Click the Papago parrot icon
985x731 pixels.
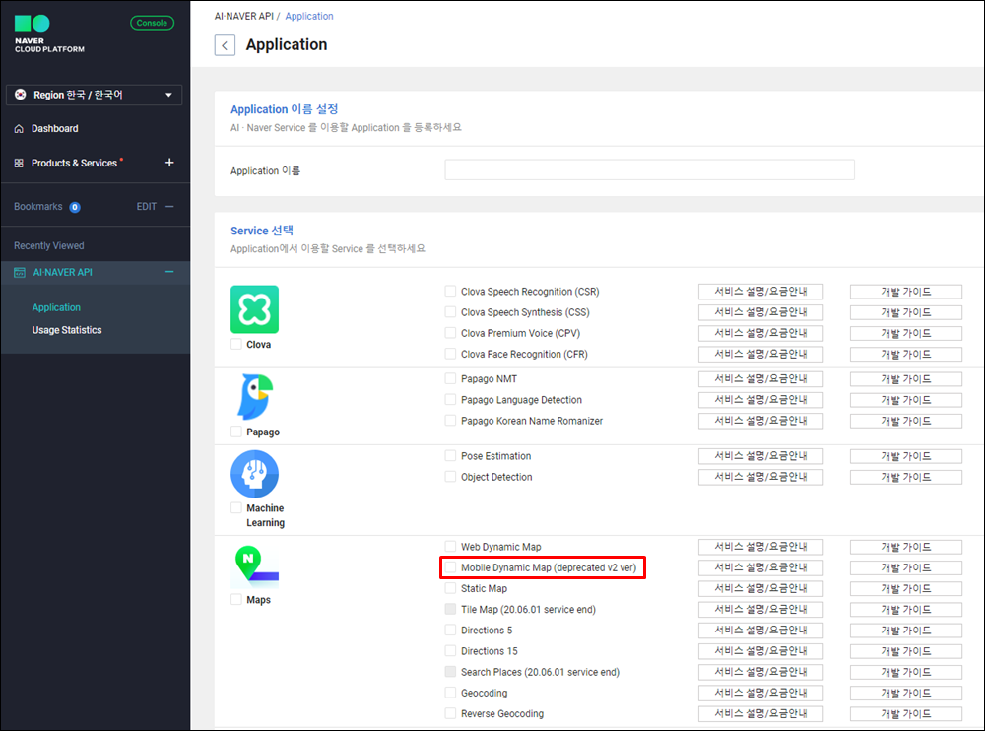click(254, 397)
